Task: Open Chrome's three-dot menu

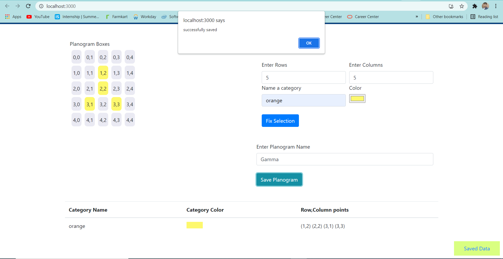Action: (496, 6)
